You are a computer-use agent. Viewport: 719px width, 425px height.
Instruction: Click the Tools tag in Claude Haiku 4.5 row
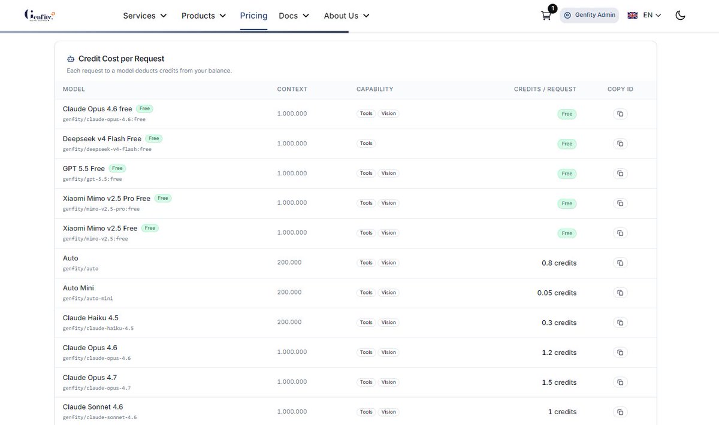(x=366, y=322)
